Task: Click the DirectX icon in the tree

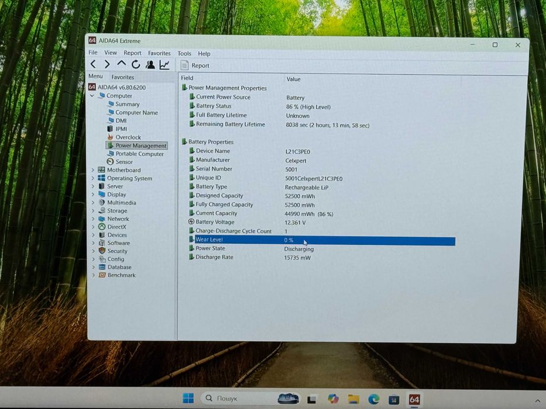Action: pos(102,227)
